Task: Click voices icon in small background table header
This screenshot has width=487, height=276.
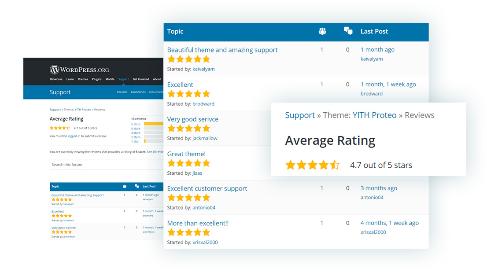Action: pos(125,186)
